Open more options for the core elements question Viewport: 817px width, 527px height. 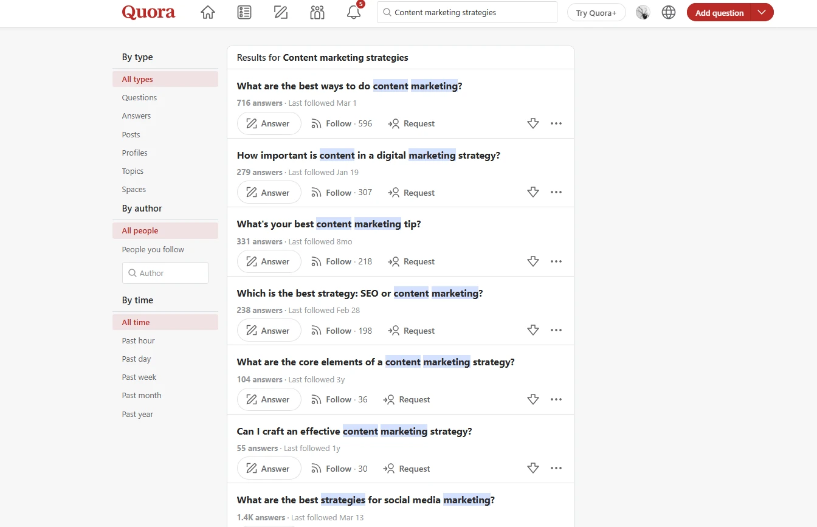pyautogui.click(x=556, y=399)
